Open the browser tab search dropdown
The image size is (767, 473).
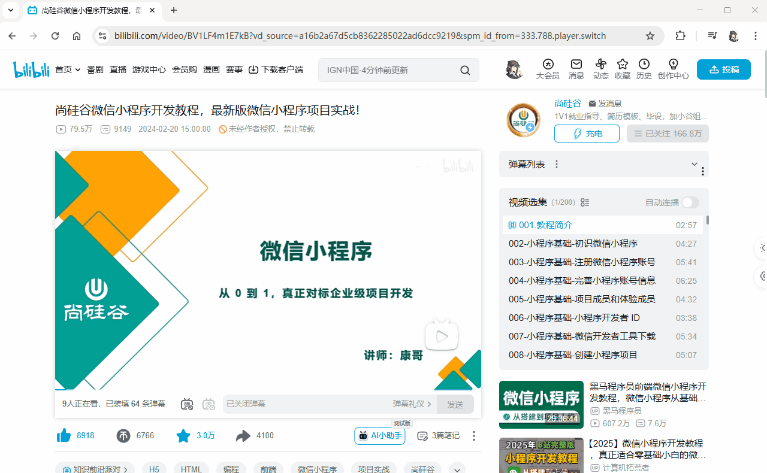(x=11, y=10)
